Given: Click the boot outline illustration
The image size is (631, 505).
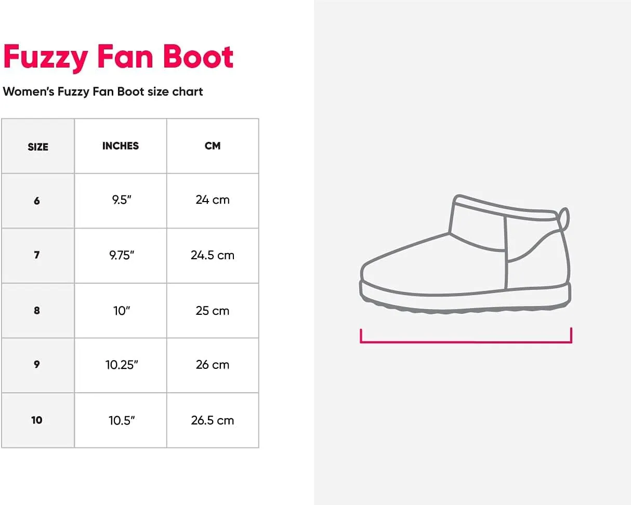Looking at the screenshot, I should coord(466,254).
